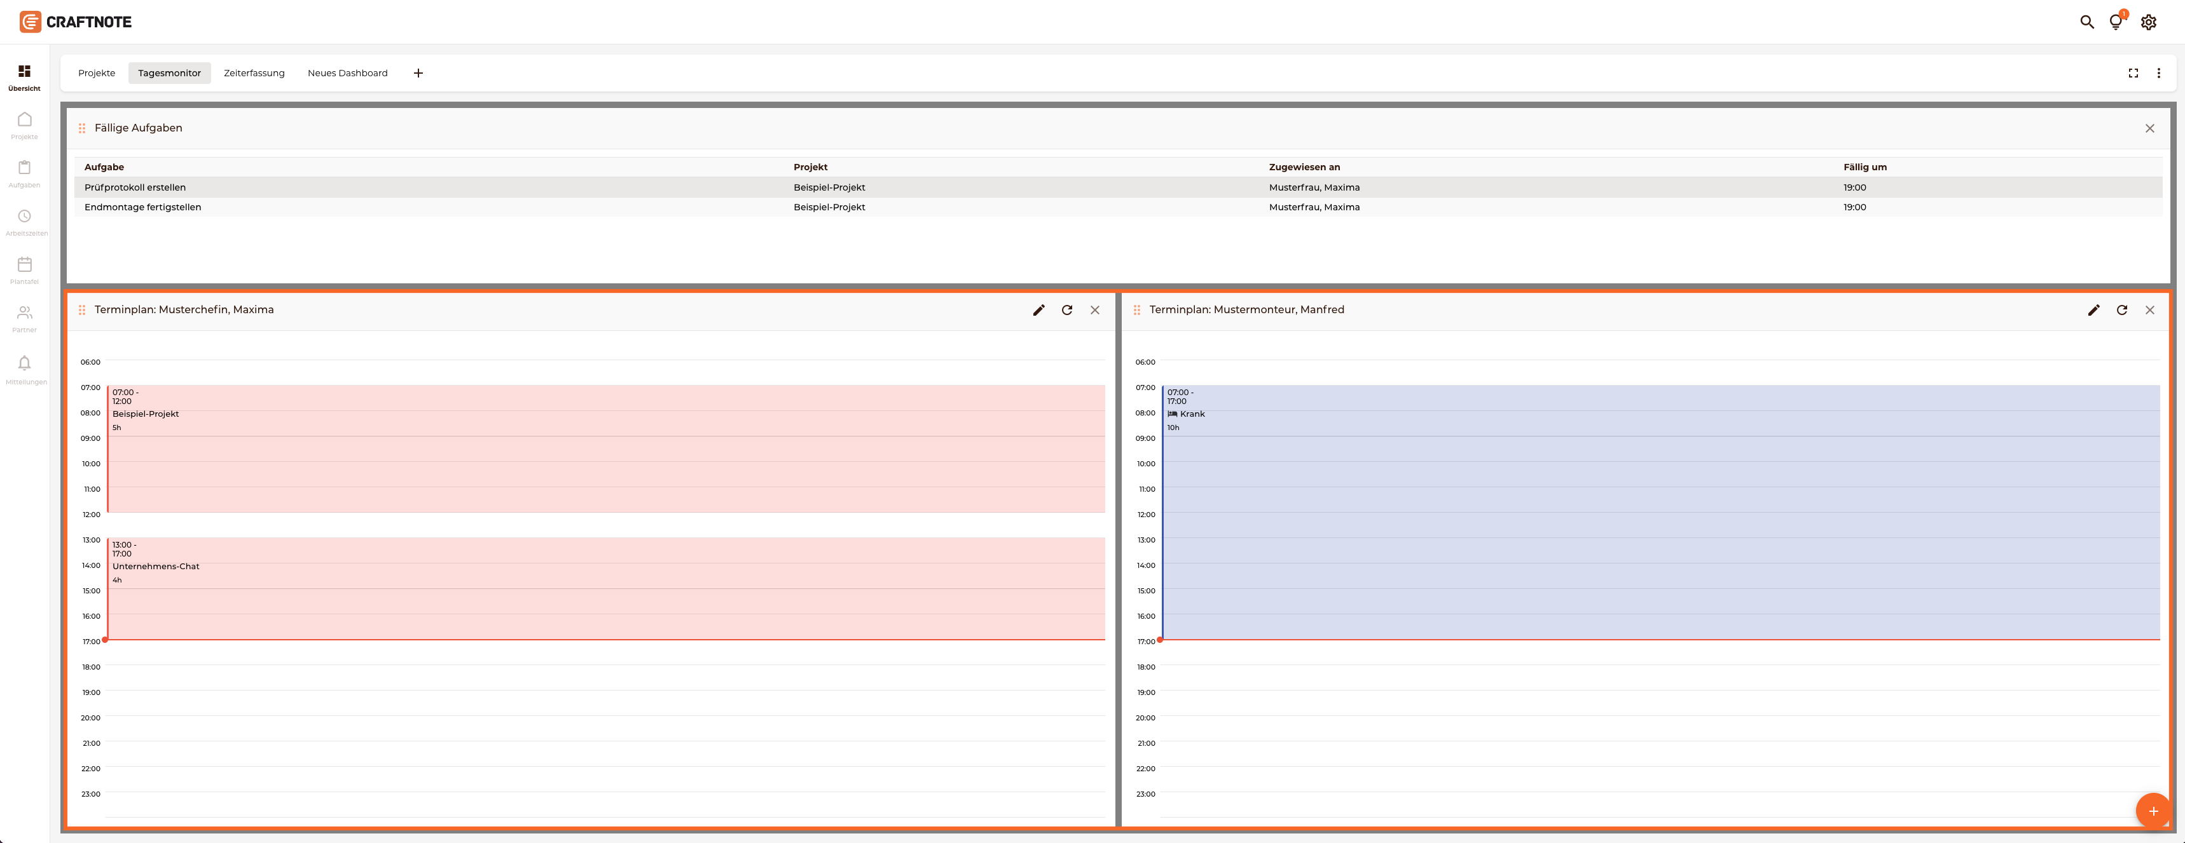
Task: Click the Zugewiesen an column header
Action: pyautogui.click(x=1304, y=167)
